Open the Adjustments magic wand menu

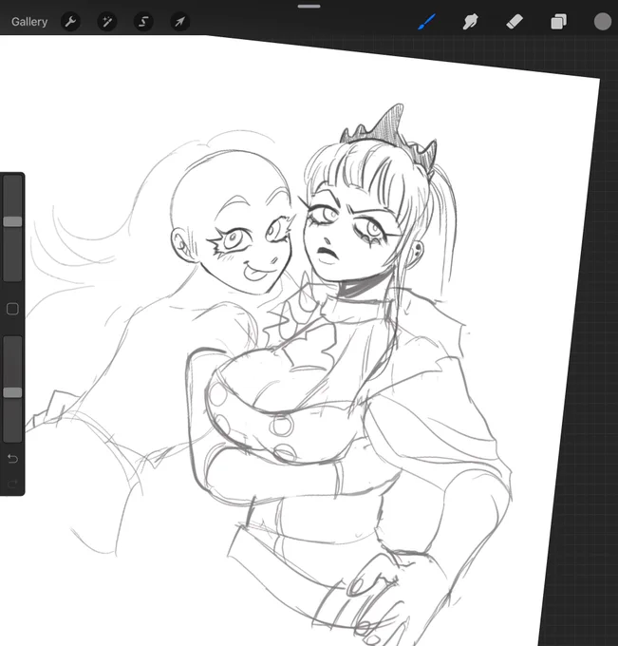(107, 22)
